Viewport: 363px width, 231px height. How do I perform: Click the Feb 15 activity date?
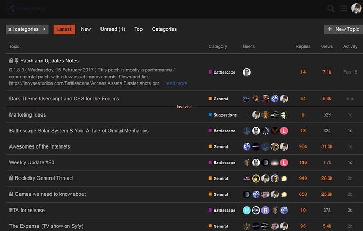350,72
